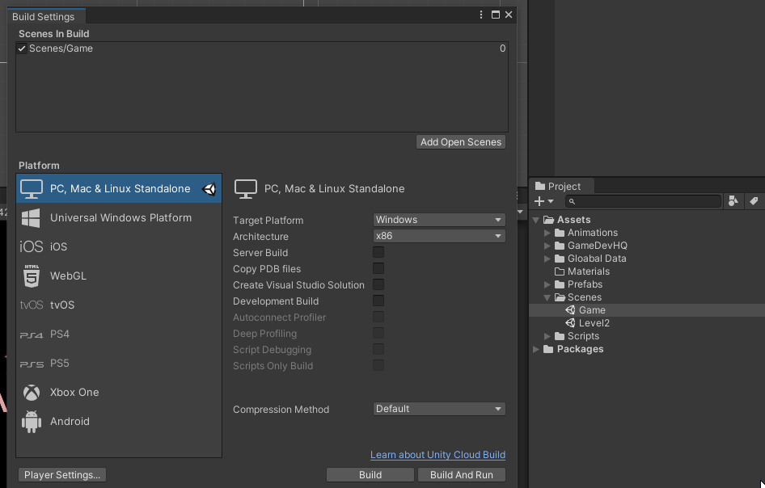Enable Development Build checkbox

pyautogui.click(x=378, y=301)
